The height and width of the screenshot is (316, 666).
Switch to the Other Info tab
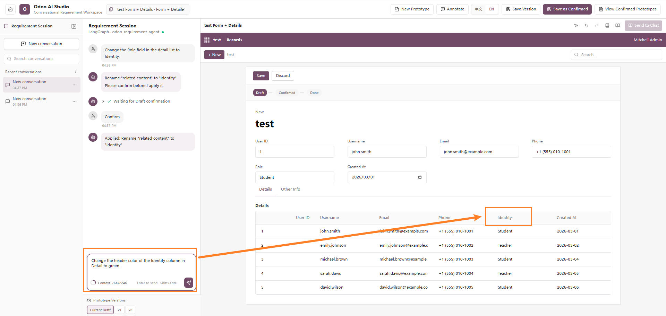[290, 189]
